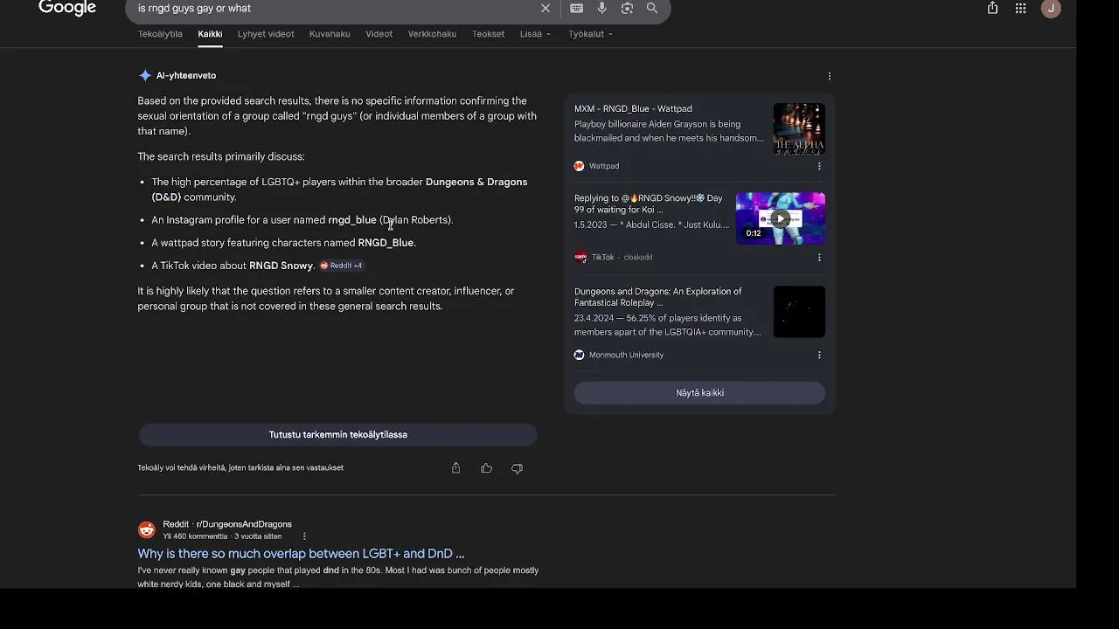Switch to Lyhyet videot tab
Screen dimensions: 1119x629
coord(266,34)
